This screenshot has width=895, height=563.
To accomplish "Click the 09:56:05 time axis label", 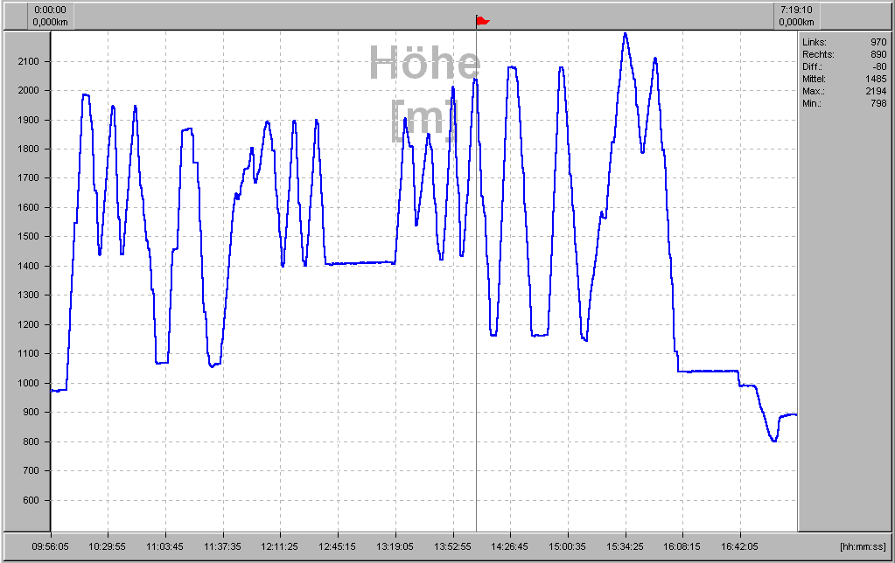I will [x=51, y=546].
